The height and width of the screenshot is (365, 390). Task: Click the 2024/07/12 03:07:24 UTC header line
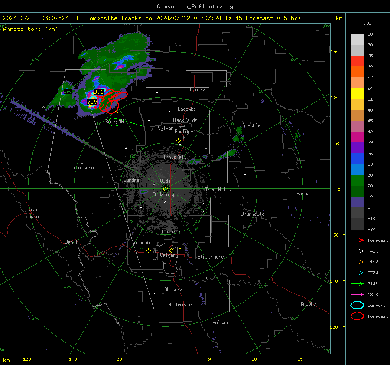[152, 18]
